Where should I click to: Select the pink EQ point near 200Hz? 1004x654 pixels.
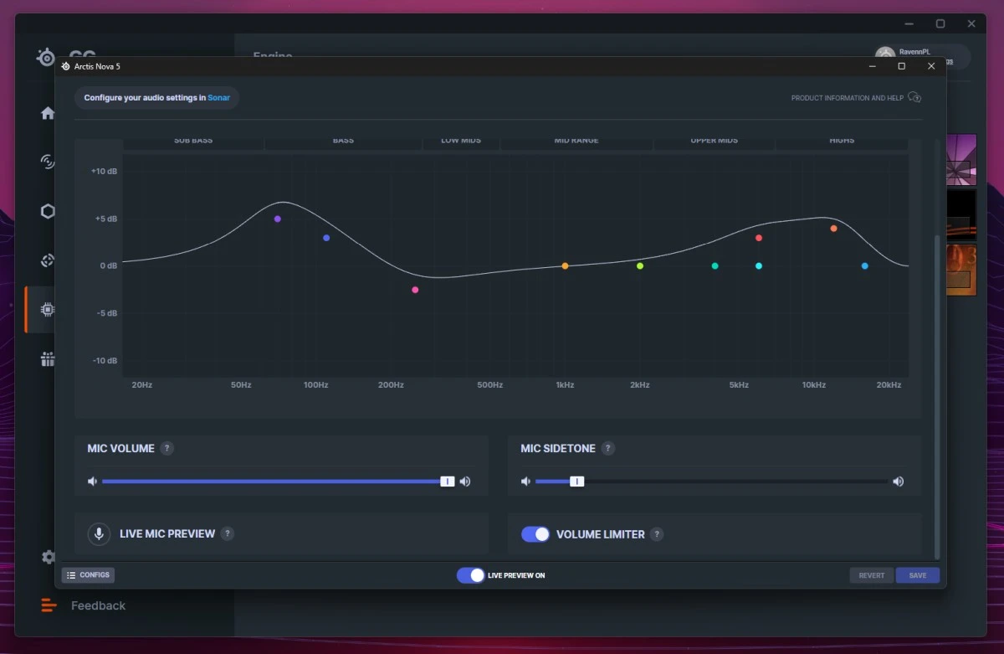415,290
